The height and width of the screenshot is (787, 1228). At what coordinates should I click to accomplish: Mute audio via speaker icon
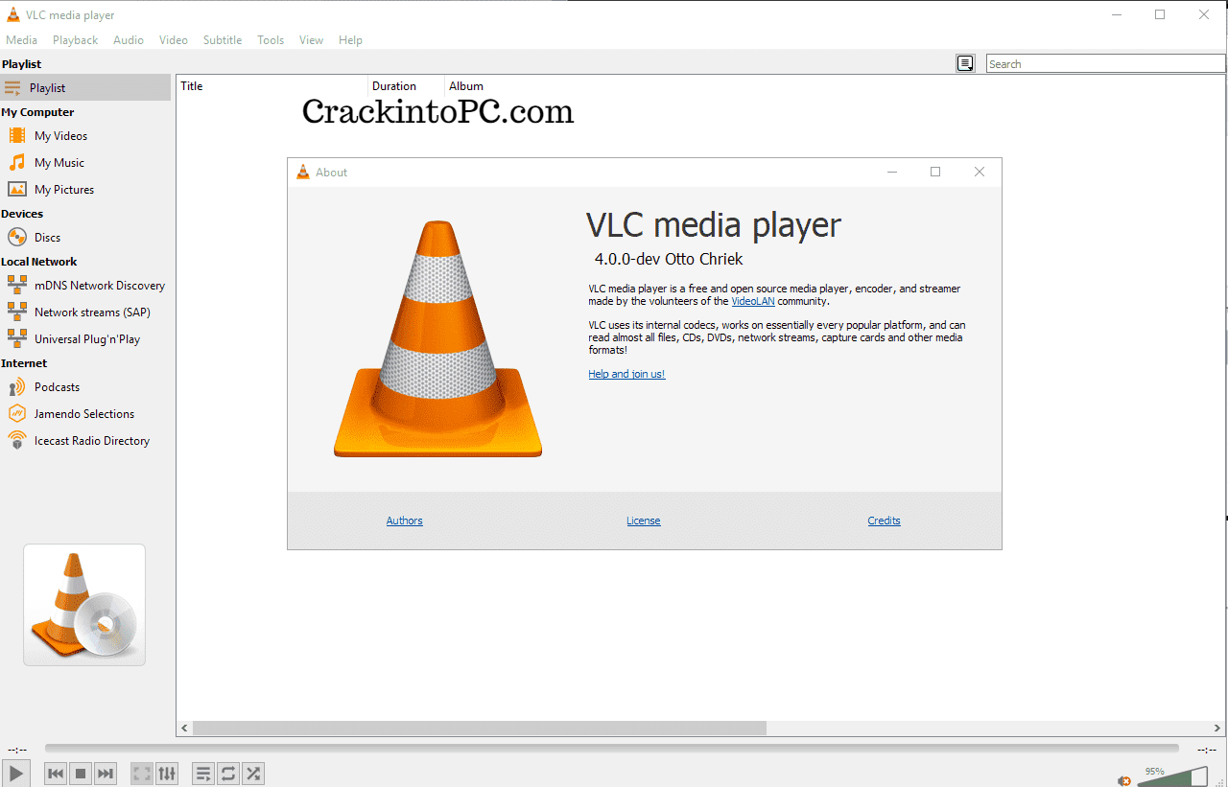tap(1124, 780)
